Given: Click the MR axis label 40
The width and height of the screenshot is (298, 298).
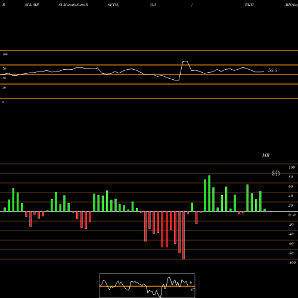Looking at the screenshot, I should 291,196.
